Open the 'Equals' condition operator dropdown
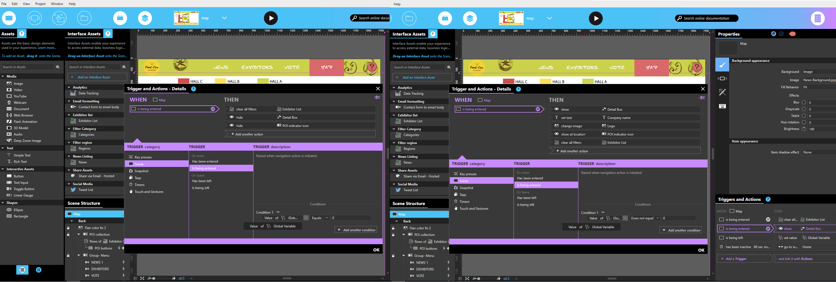The height and width of the screenshot is (282, 836). (x=327, y=218)
